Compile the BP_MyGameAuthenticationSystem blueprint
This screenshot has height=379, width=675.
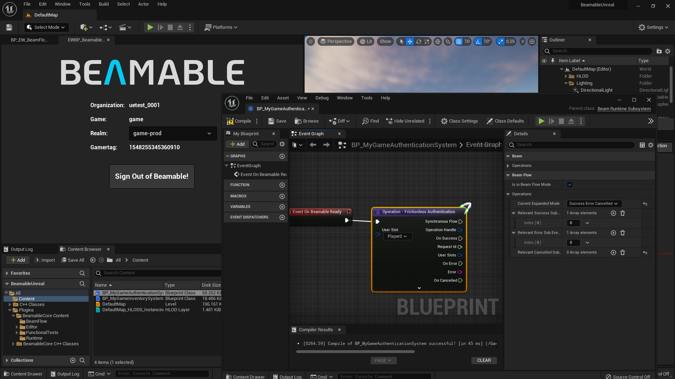tap(240, 121)
